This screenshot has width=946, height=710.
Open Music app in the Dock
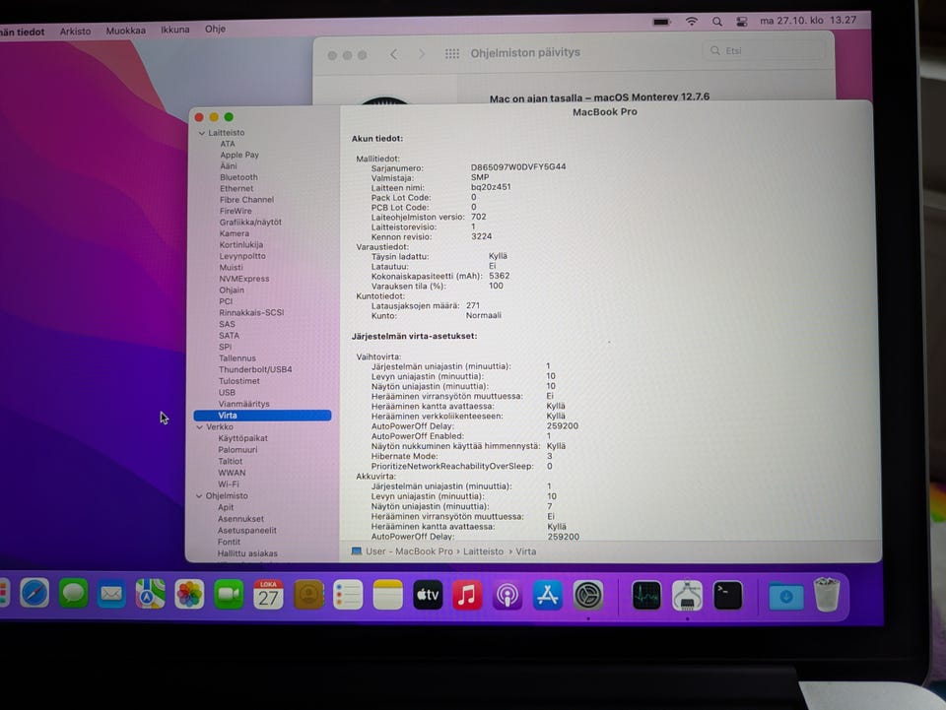(467, 595)
